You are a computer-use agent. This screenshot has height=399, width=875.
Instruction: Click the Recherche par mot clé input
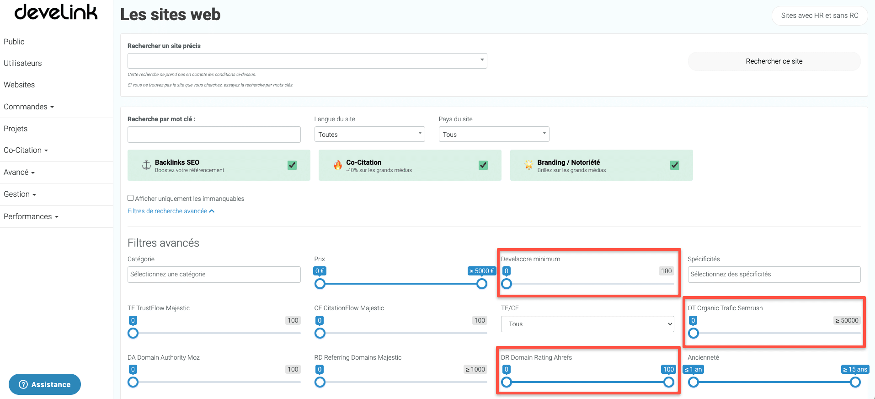click(x=214, y=135)
